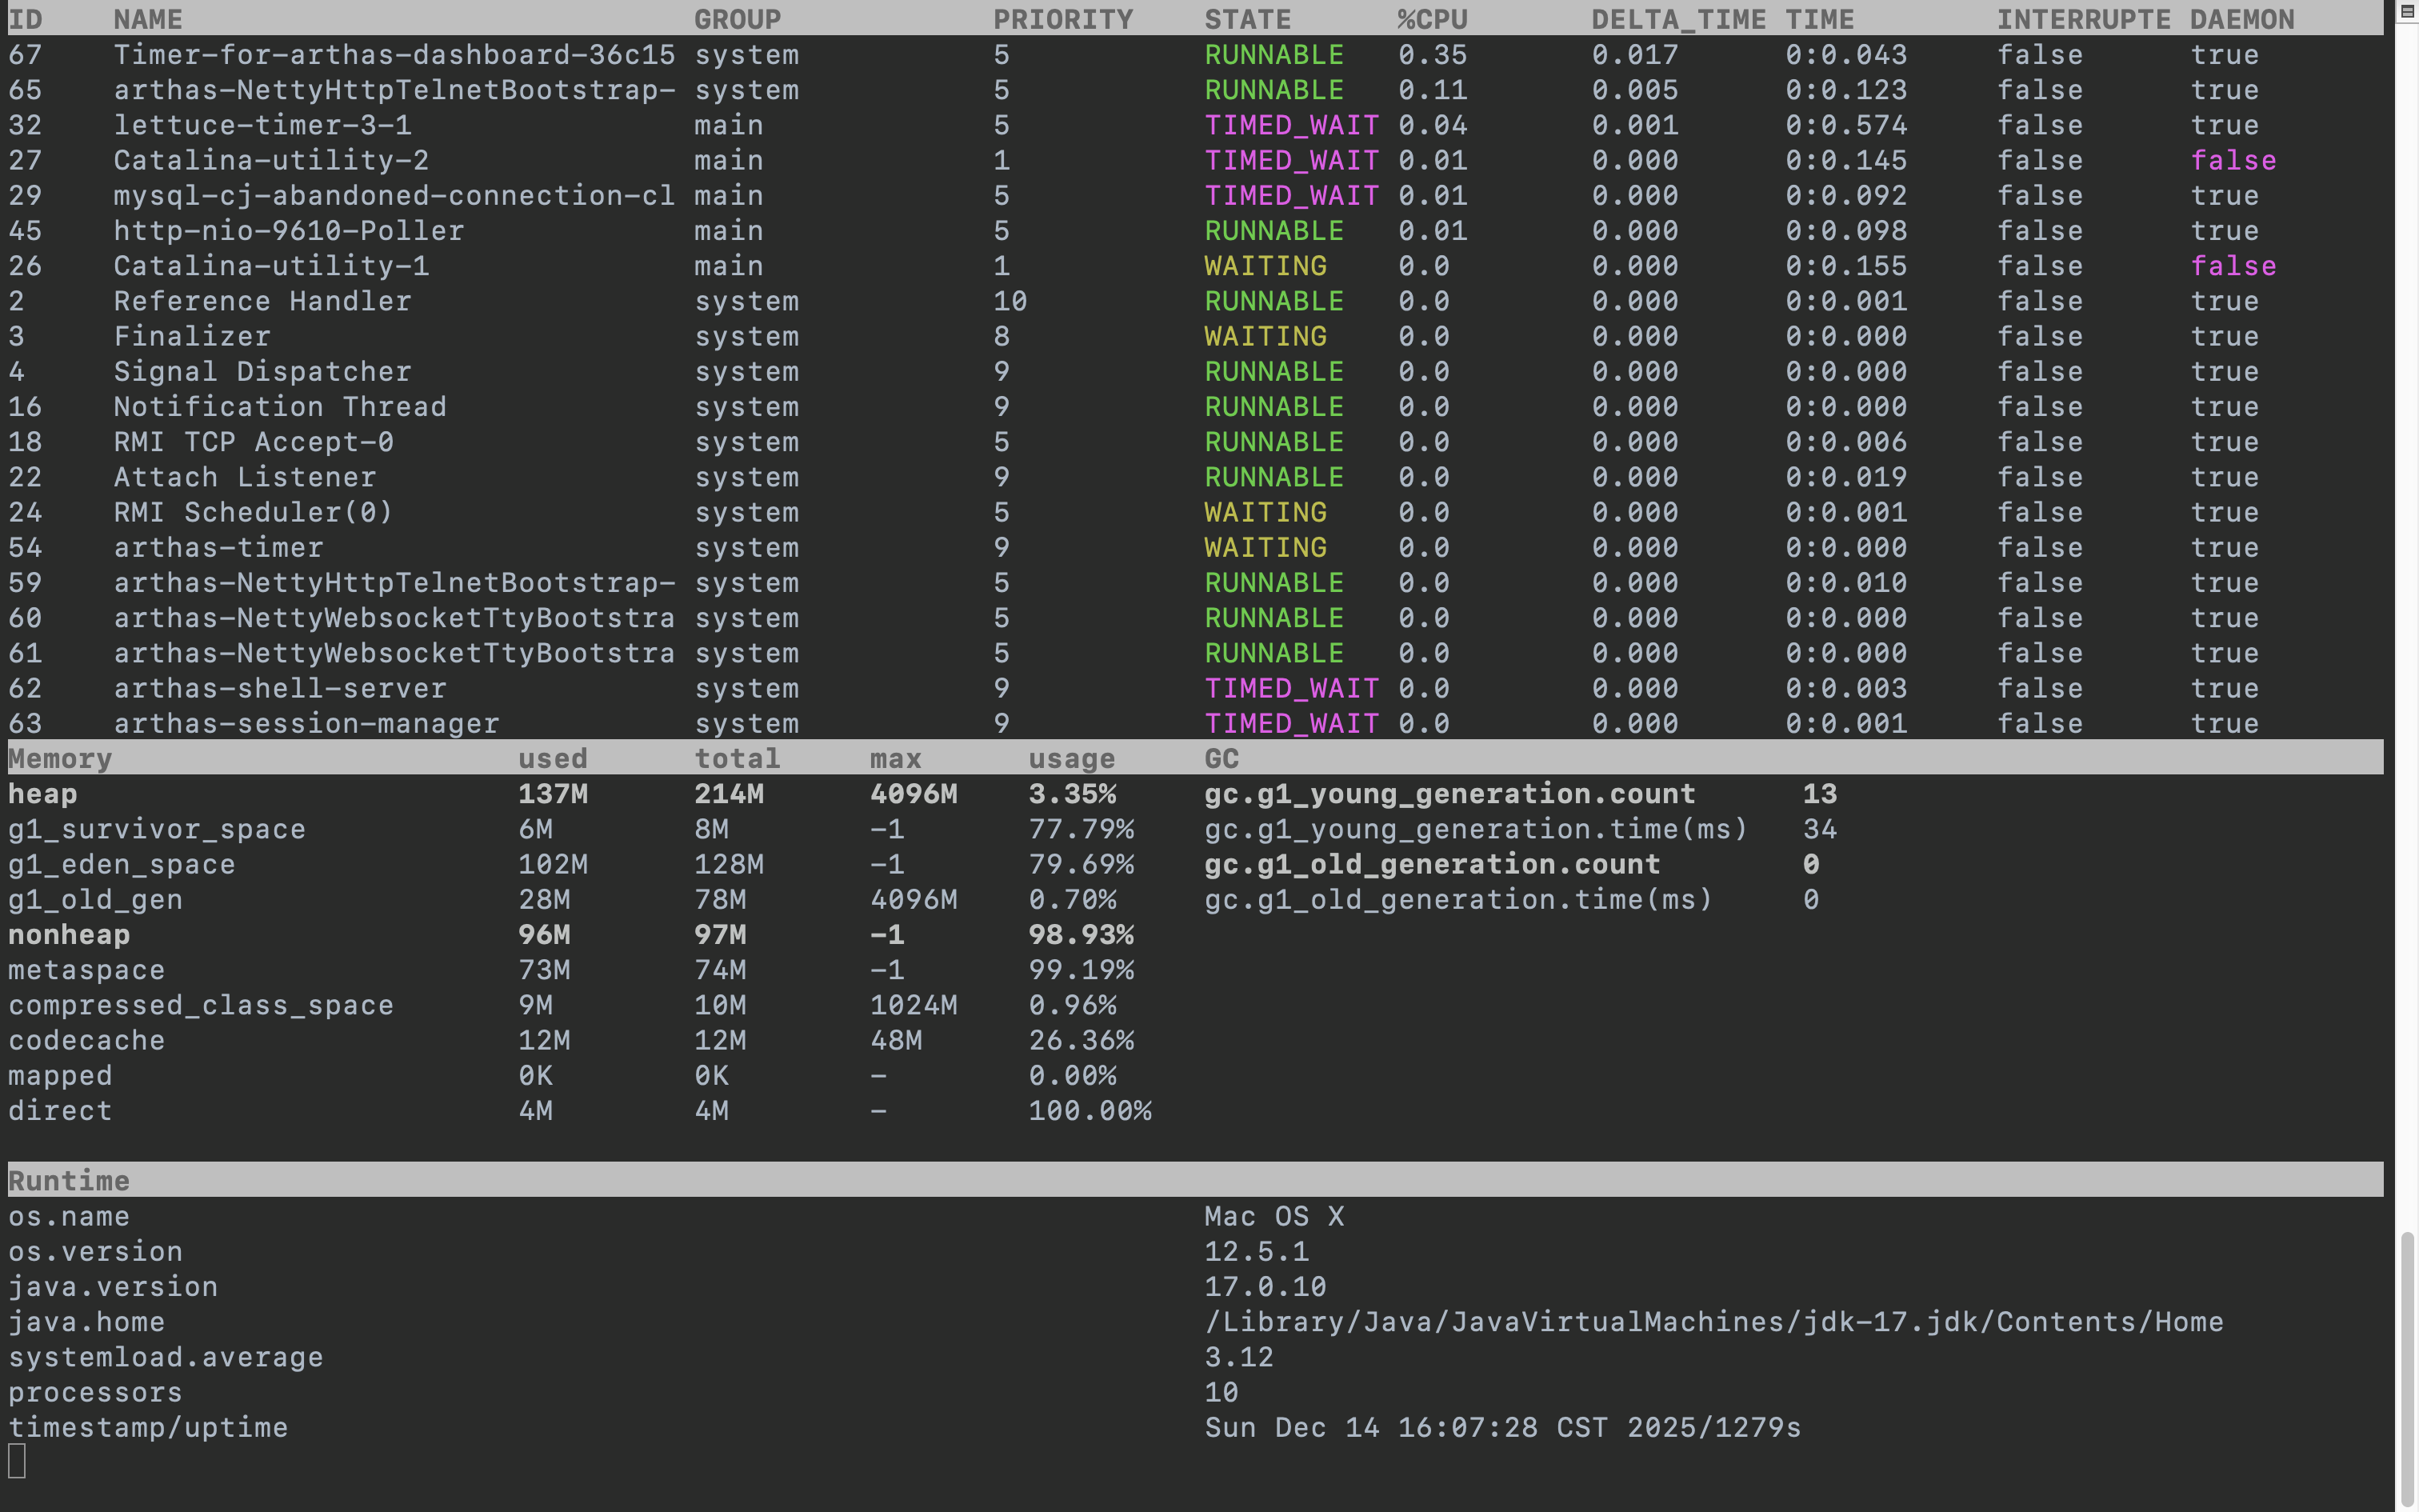This screenshot has height=1512, width=2419.
Task: Click the Runtime section header
Action: [x=69, y=1180]
